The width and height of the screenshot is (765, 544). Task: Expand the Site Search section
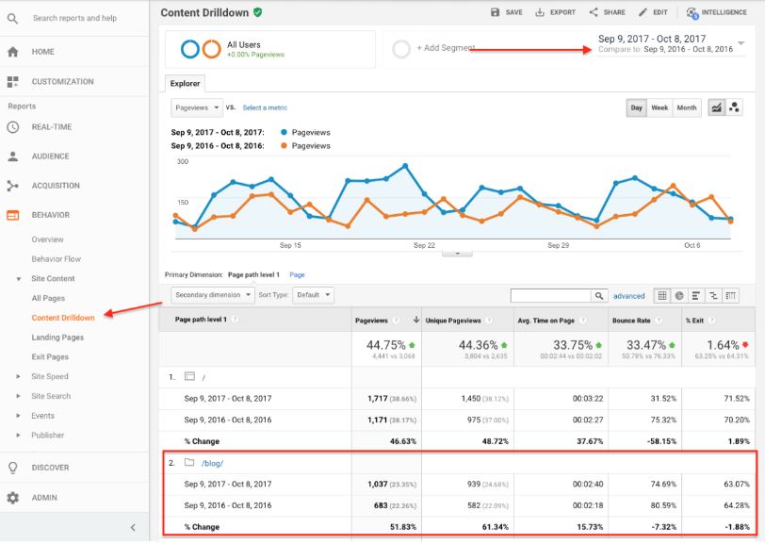19,396
